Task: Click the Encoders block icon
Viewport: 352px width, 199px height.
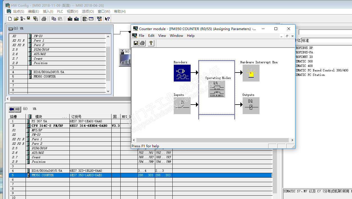Action: [182, 73]
